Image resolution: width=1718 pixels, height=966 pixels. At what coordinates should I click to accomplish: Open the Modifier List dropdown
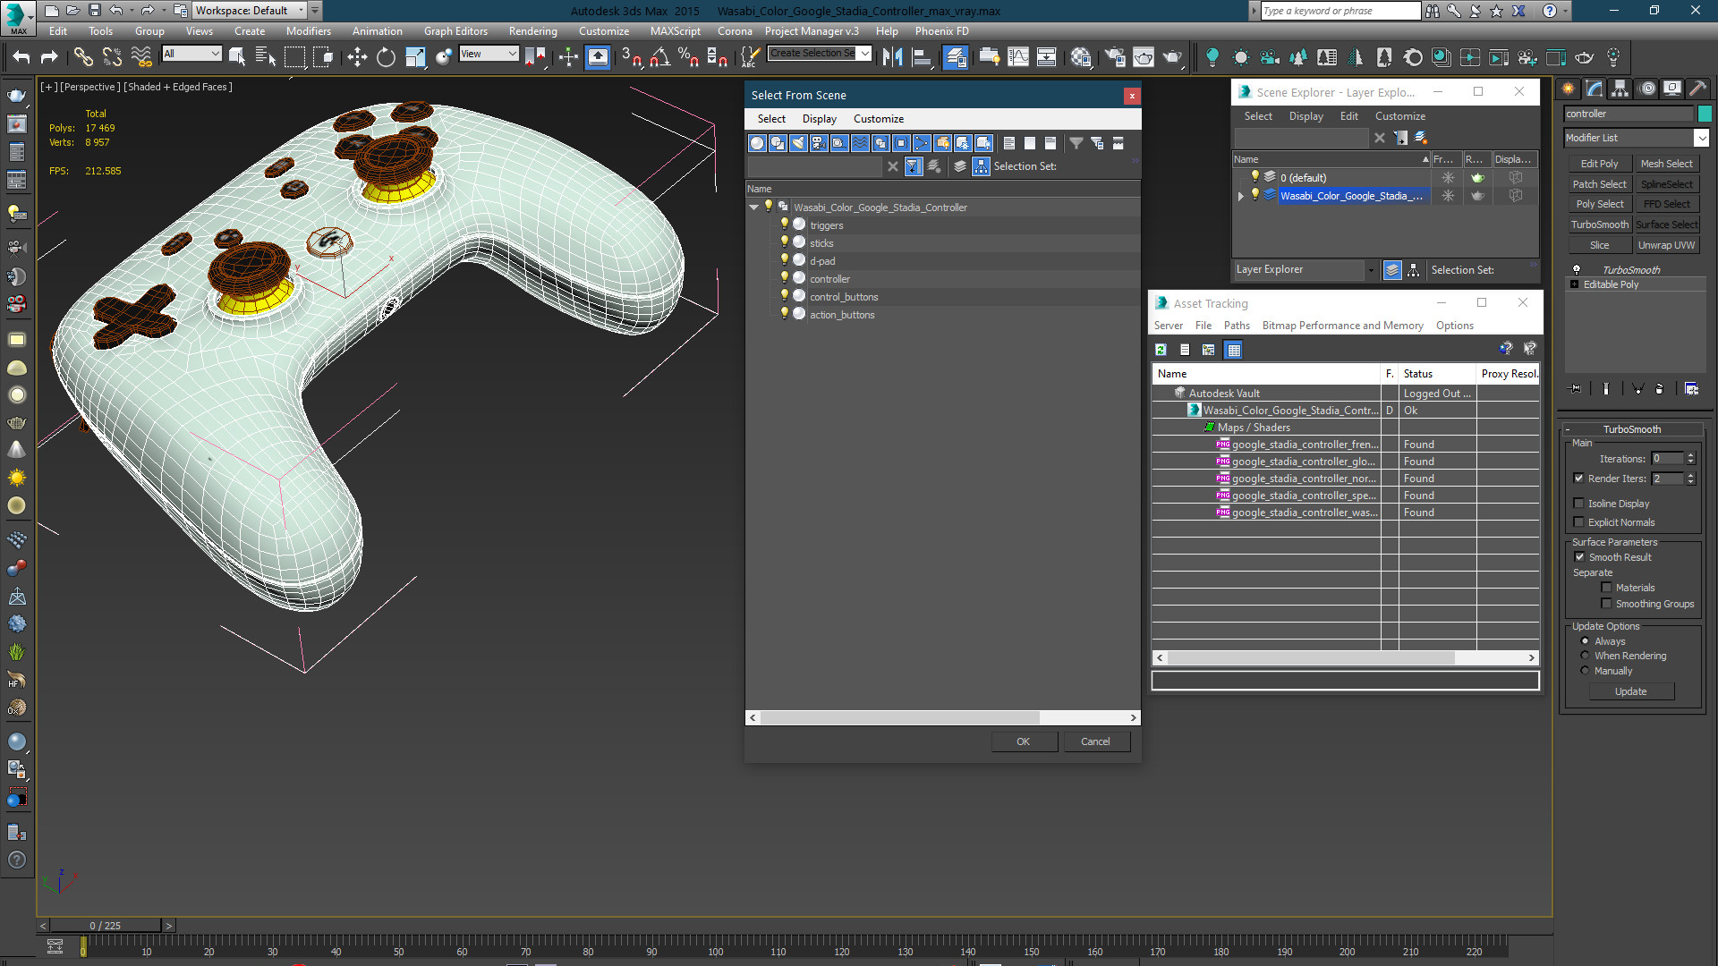tap(1637, 138)
